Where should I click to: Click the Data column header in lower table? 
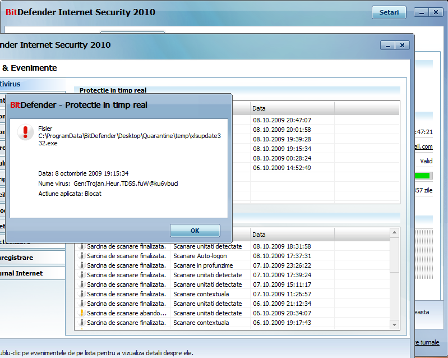click(x=292, y=235)
